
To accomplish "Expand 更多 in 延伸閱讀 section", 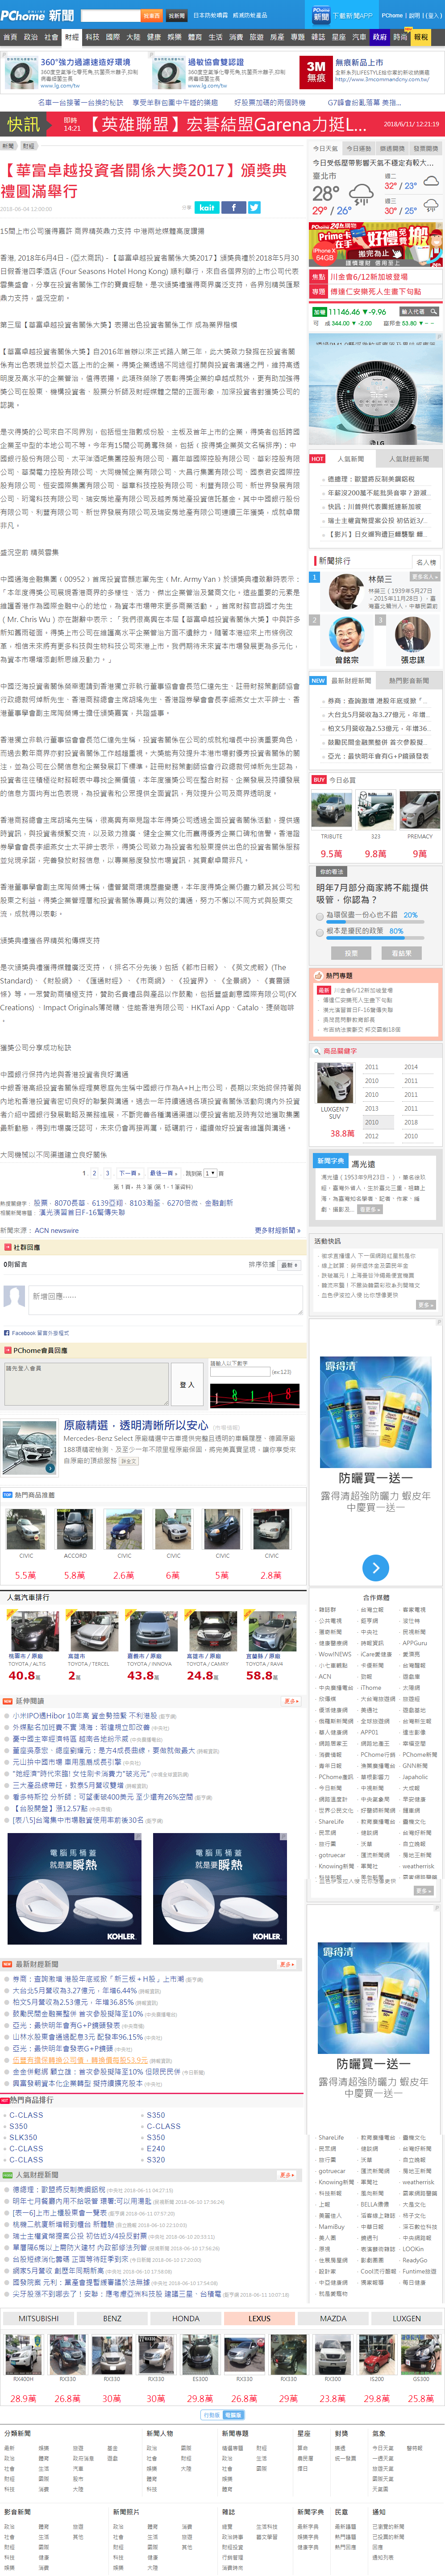I will point(291,1701).
